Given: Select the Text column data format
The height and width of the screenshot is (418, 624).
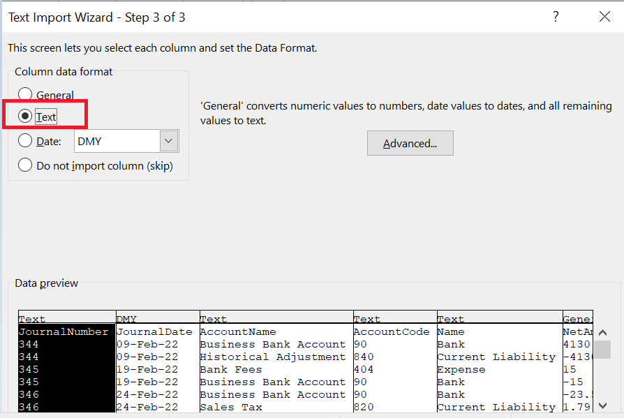Looking at the screenshot, I should tap(38, 116).
